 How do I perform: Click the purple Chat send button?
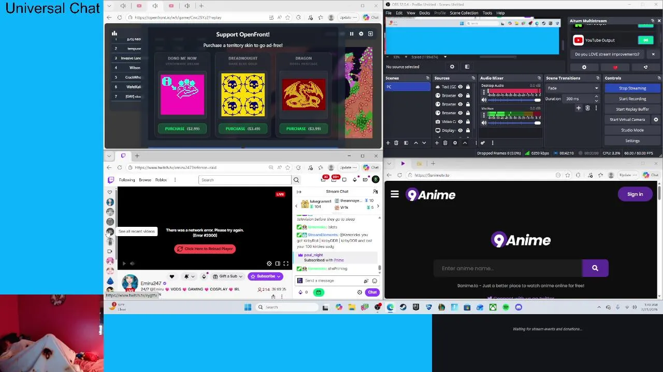(x=372, y=292)
